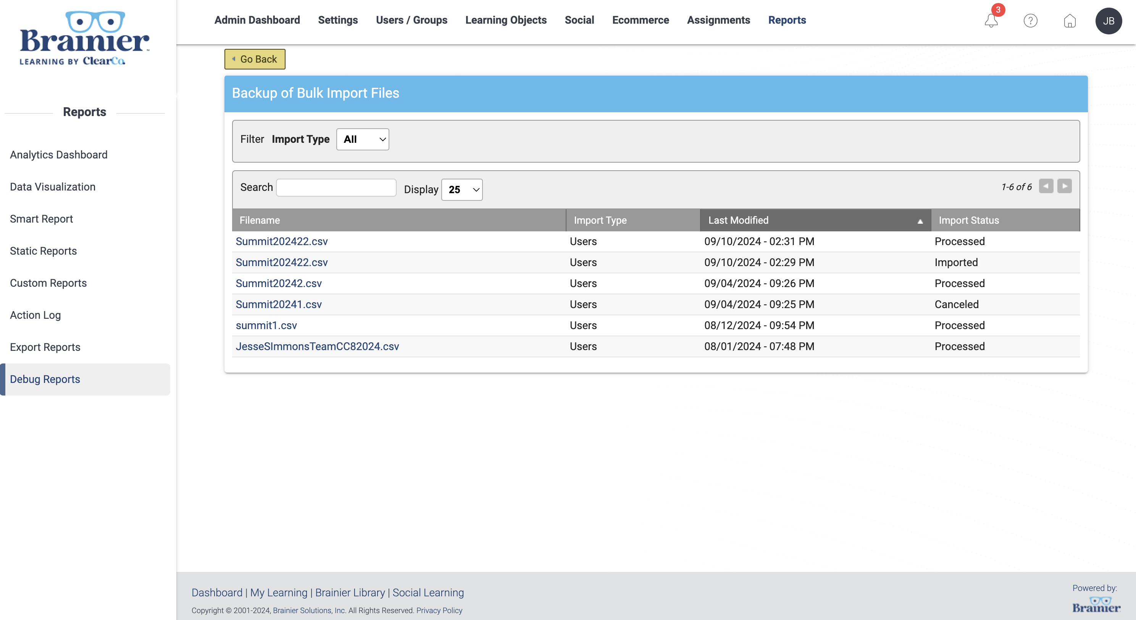Open JesseSImmonsTeamCC82024.csv file link
This screenshot has height=620, width=1136.
(317, 347)
